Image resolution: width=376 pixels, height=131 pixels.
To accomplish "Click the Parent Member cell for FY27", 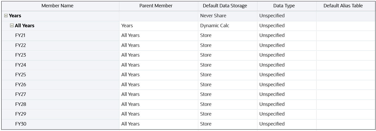I will 130,94.
